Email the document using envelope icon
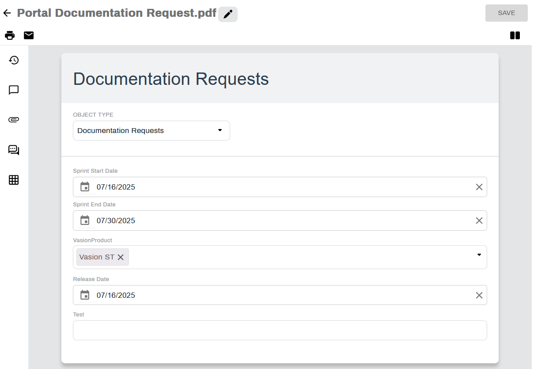The width and height of the screenshot is (534, 369). tap(29, 35)
